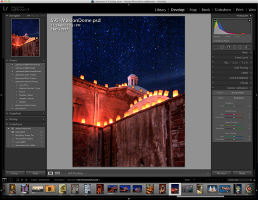Toggle Detail panel on/off switch
The image size is (258, 200).
coord(213,72)
